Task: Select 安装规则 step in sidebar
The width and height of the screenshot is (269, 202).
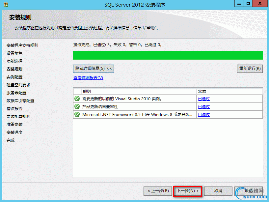Action: (x=14, y=69)
